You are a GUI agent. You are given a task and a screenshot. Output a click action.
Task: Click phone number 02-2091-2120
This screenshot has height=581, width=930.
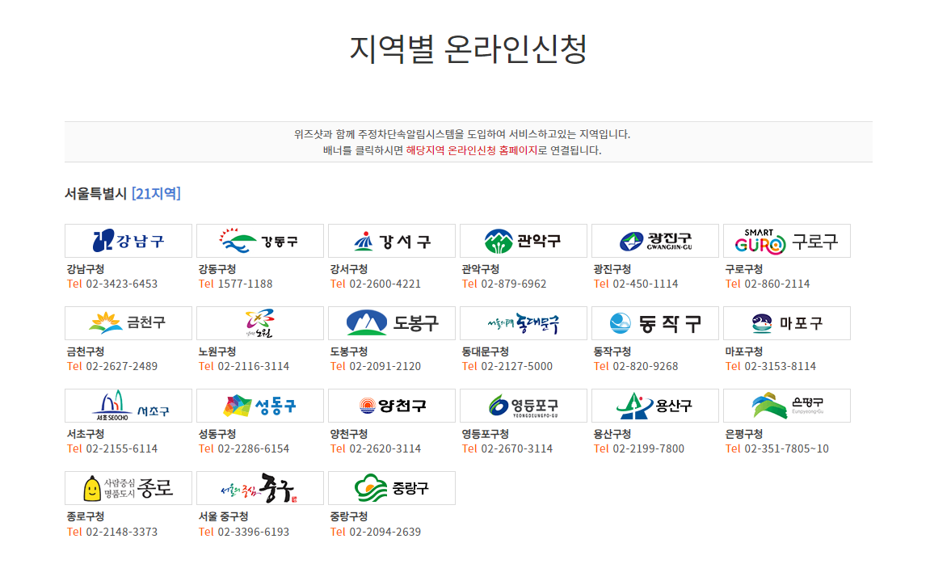pyautogui.click(x=385, y=367)
